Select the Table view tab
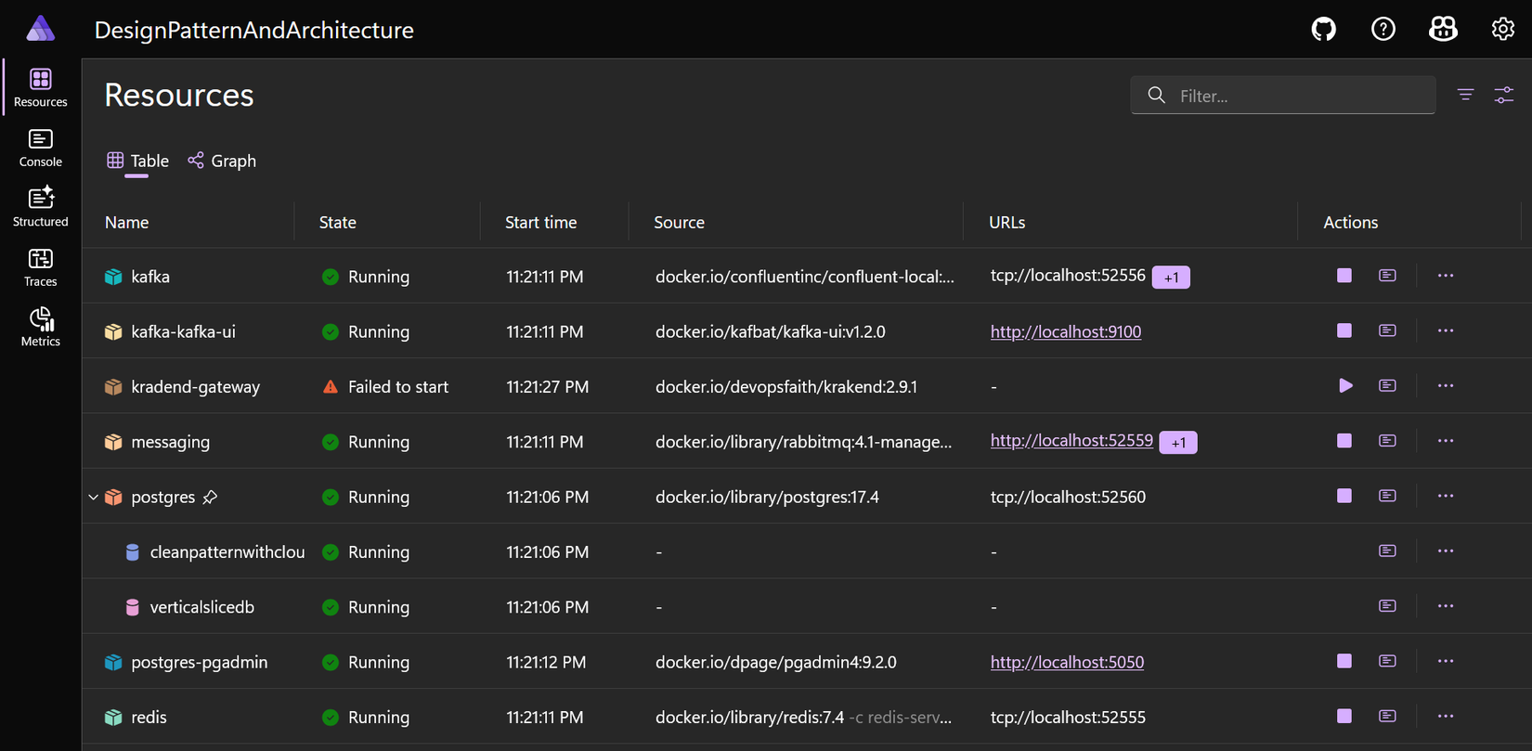 click(137, 161)
